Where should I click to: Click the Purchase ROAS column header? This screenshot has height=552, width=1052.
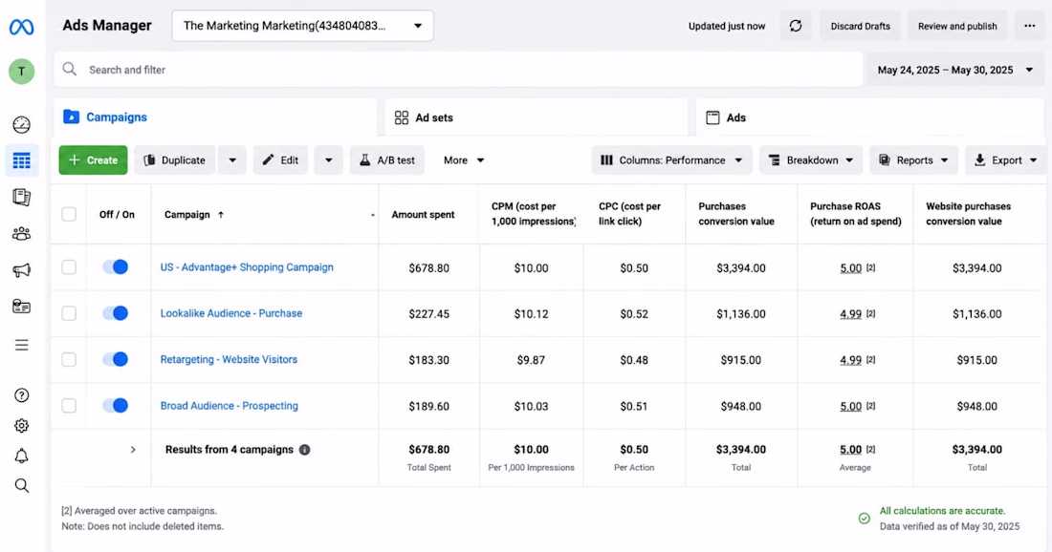point(855,214)
